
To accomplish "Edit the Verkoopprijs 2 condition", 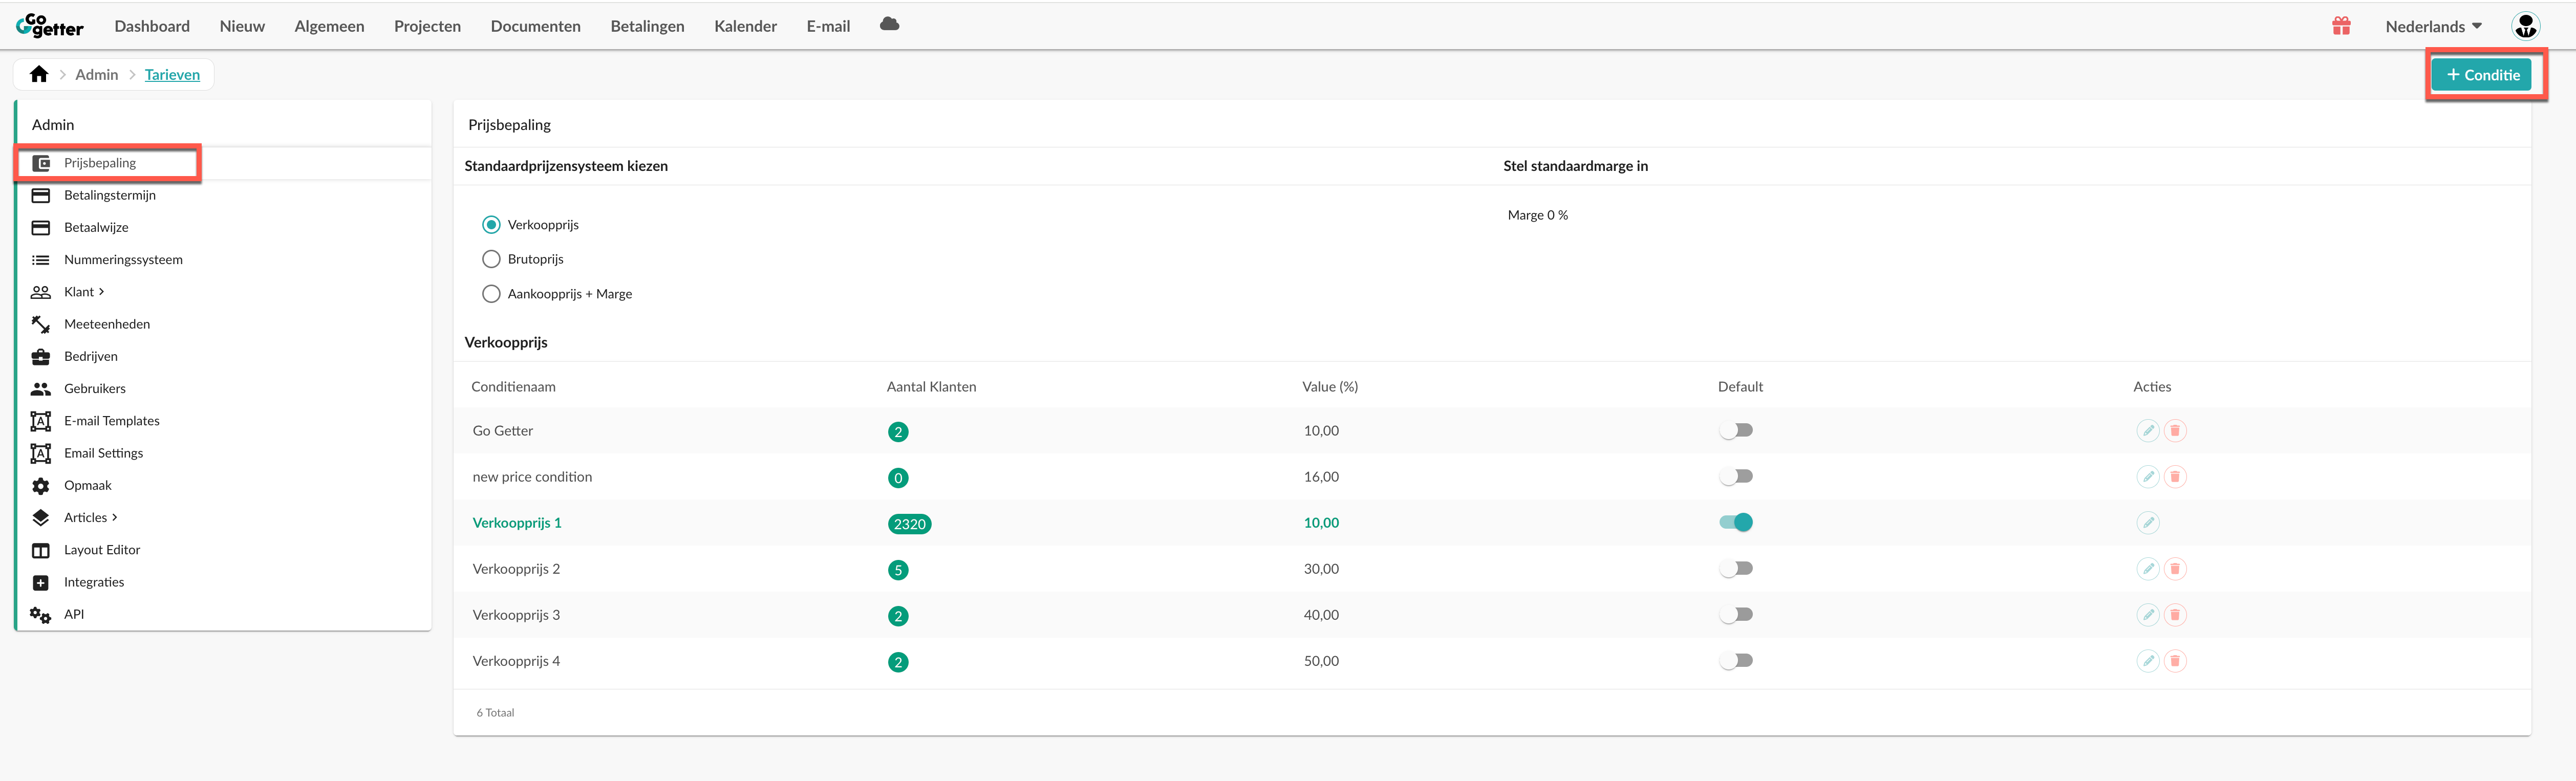I will 2147,569.
